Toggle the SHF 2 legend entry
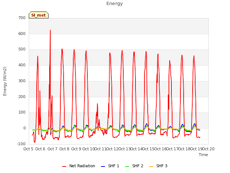The height and width of the screenshot is (173, 230). tap(134, 166)
